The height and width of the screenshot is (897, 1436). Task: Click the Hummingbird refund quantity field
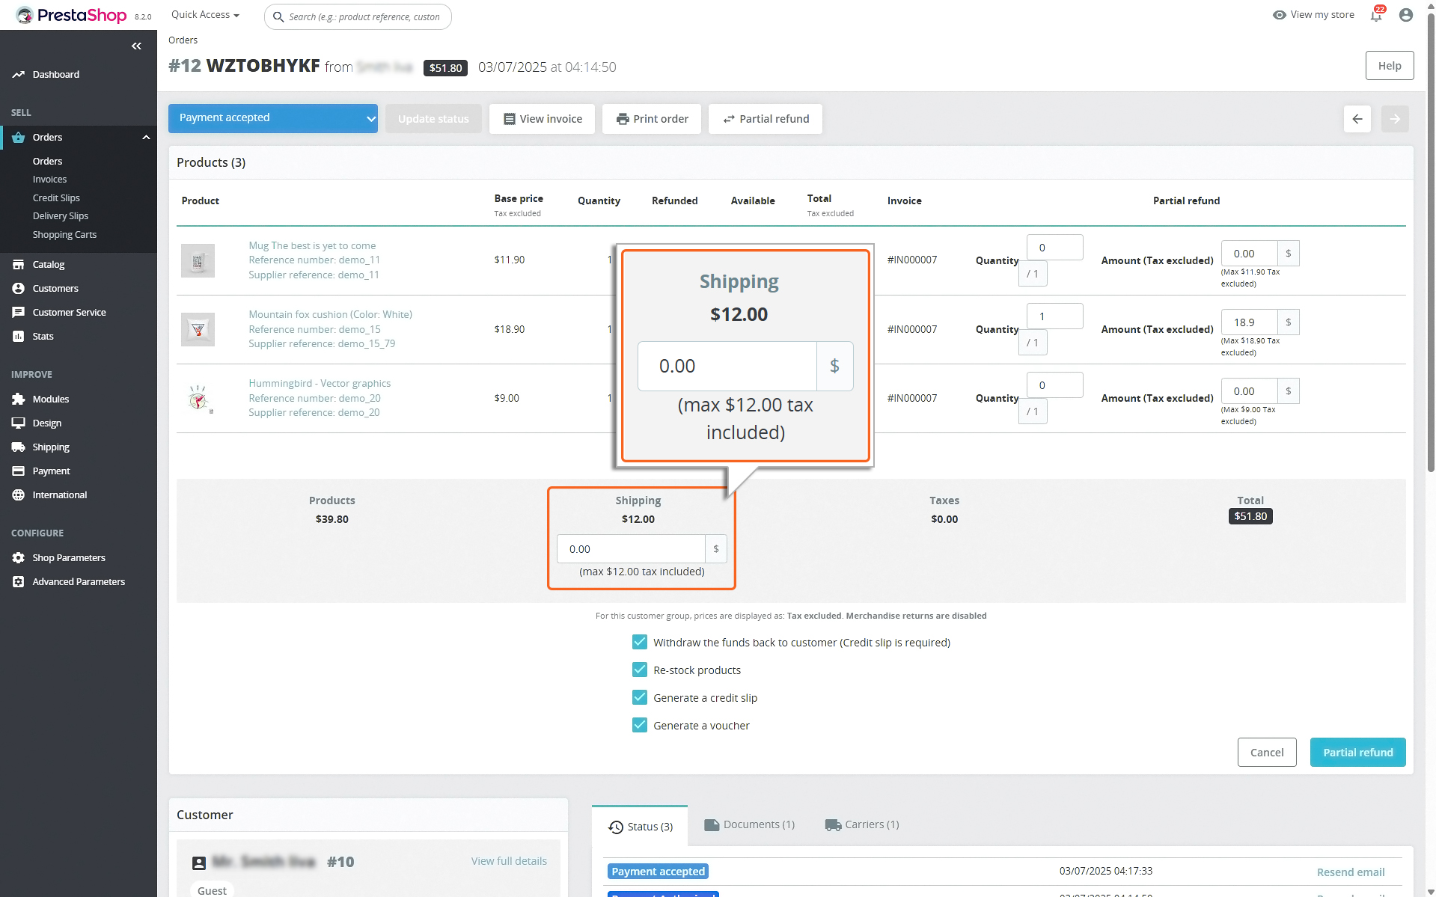(1054, 385)
